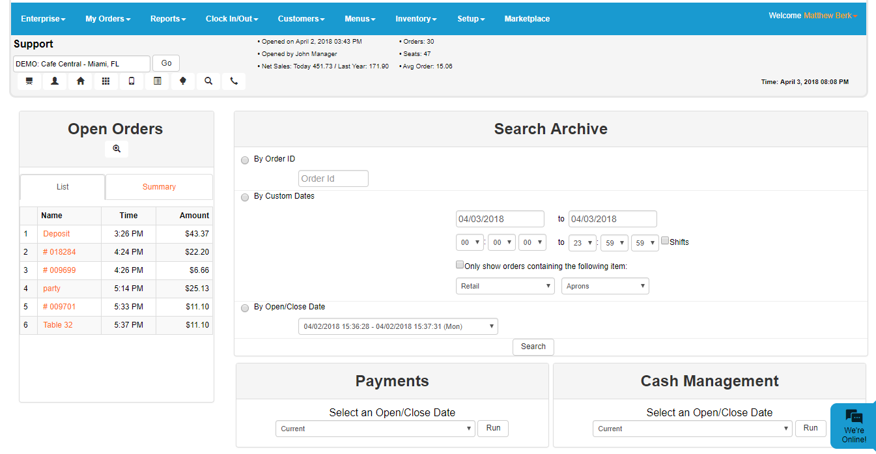Screen dimensions: 876x454
Task: Click the mobile phone icon
Action: click(x=132, y=81)
